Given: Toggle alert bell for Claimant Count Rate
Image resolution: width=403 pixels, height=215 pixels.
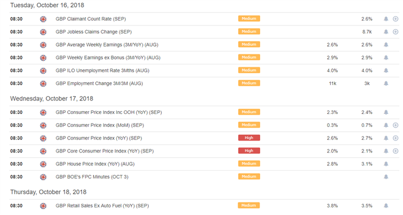Looking at the screenshot, I should point(386,19).
